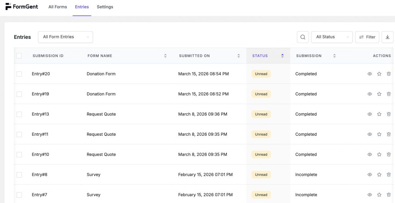Open the All Form Entries dropdown

(66, 37)
